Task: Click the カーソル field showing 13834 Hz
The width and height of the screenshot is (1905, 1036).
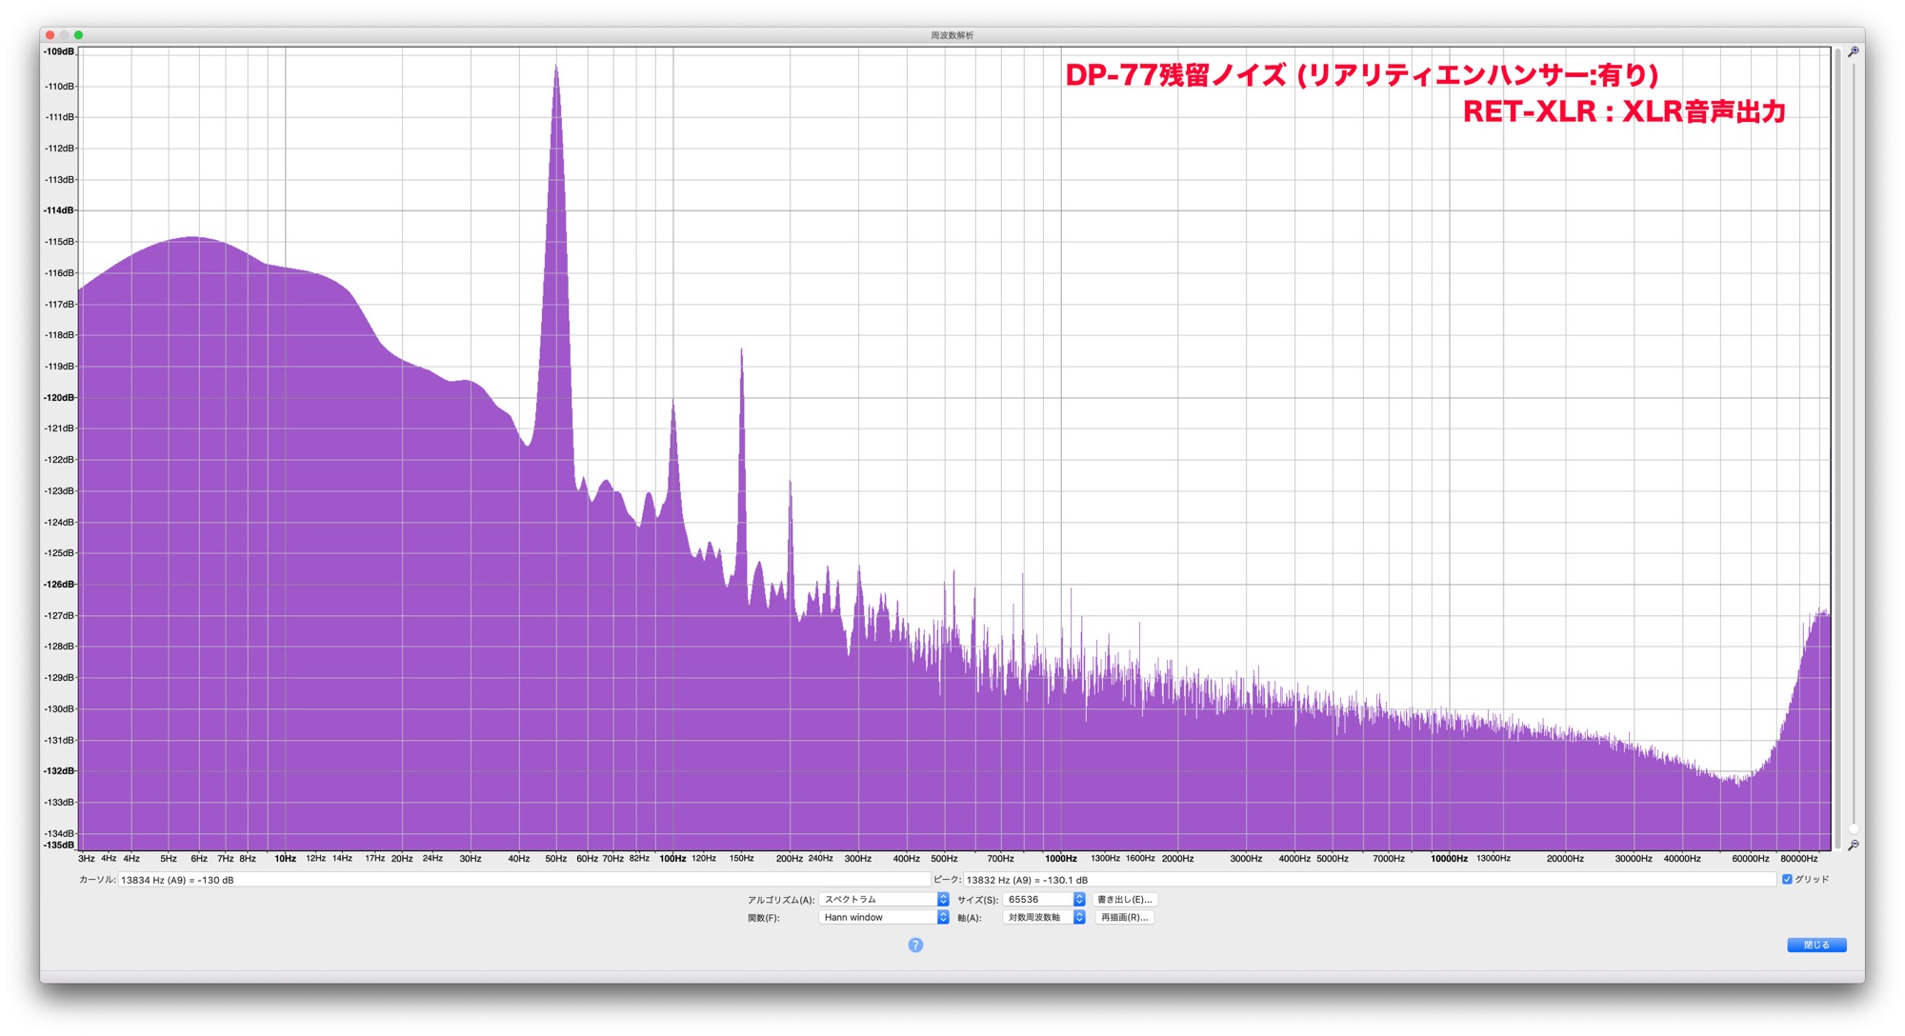Action: [x=524, y=880]
